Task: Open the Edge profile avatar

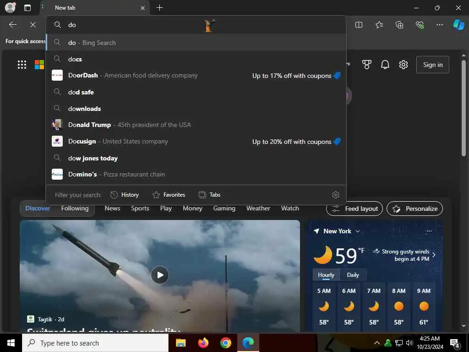Action: (x=11, y=7)
